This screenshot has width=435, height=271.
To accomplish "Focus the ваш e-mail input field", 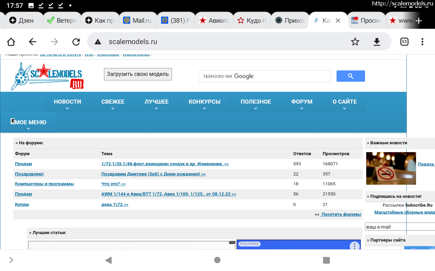I will [x=400, y=227].
